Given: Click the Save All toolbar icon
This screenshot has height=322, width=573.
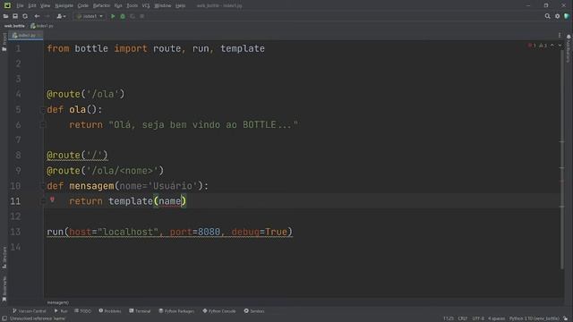Looking at the screenshot, I should pos(15,16).
